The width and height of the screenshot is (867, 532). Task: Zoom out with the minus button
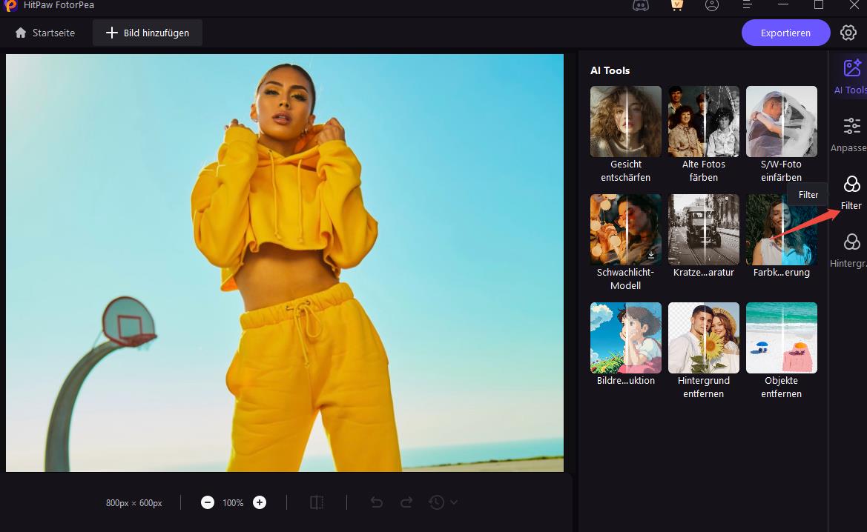pyautogui.click(x=208, y=502)
